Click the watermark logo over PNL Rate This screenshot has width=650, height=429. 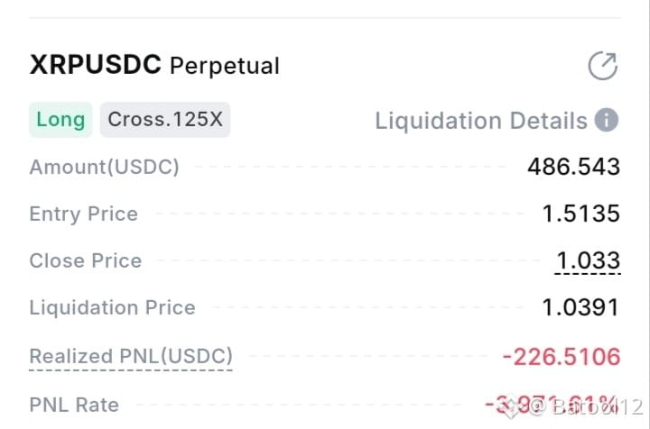512,407
